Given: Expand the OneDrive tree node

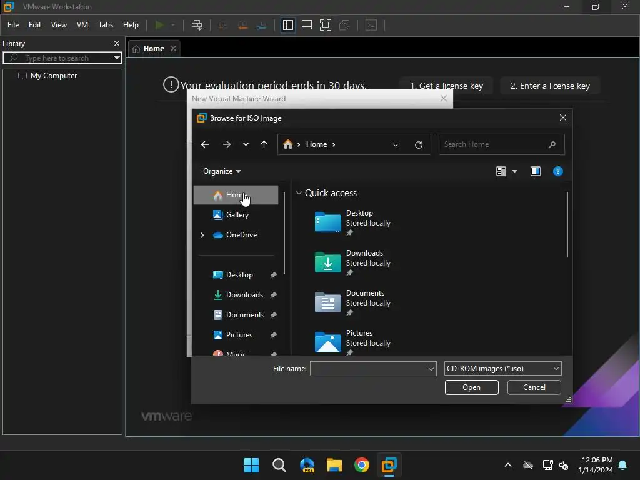Looking at the screenshot, I should (x=202, y=235).
